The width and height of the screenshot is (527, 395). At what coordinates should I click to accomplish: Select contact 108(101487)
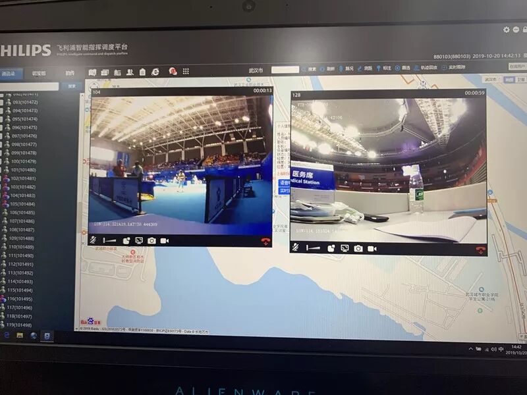(22, 230)
